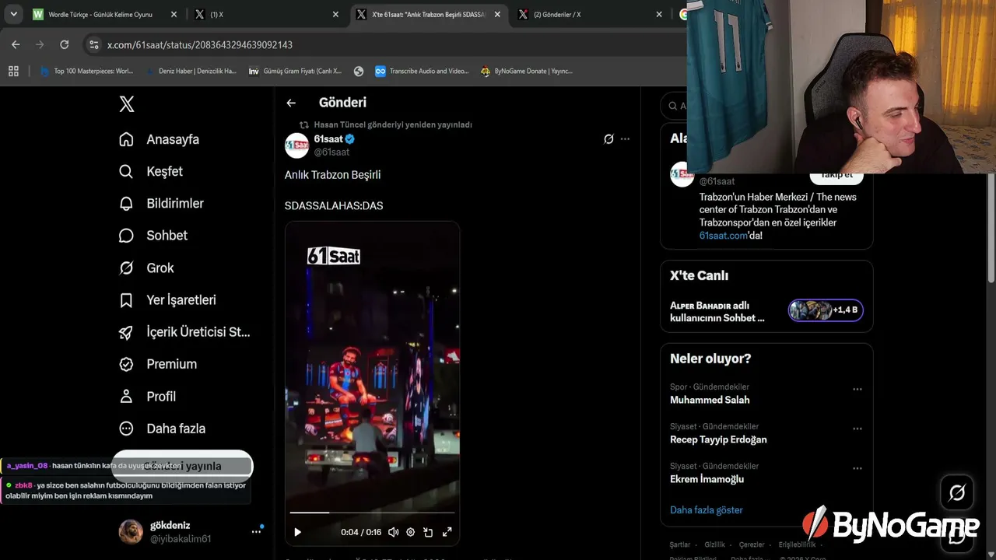This screenshot has width=996, height=560.
Task: Open more options on the 61saat post
Action: click(x=625, y=139)
